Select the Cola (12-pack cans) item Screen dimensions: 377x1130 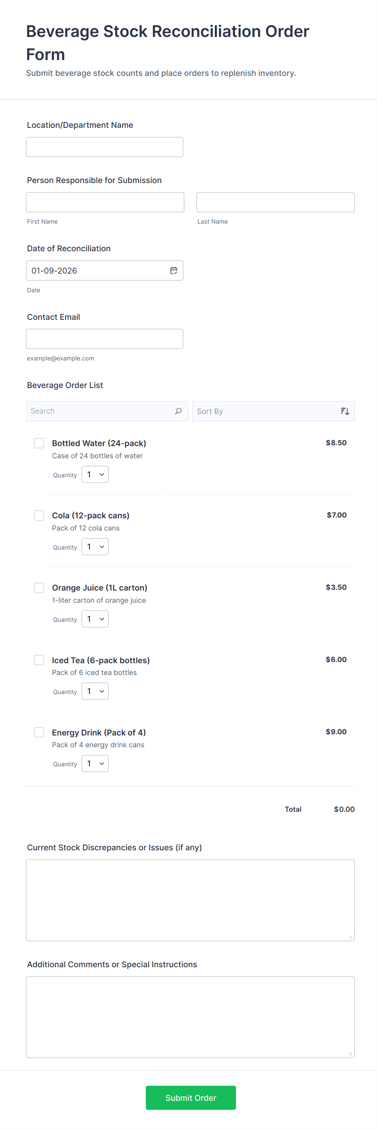coord(39,515)
